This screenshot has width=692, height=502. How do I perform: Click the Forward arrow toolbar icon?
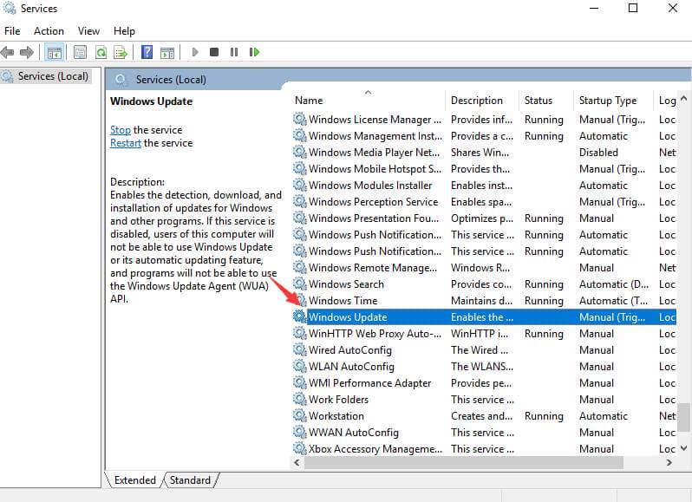pyautogui.click(x=27, y=53)
